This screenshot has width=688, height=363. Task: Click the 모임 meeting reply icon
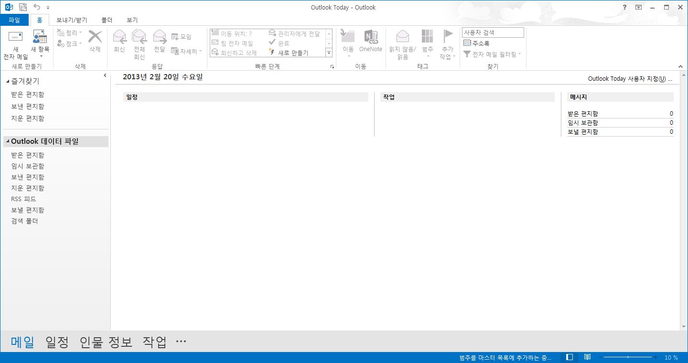(174, 37)
